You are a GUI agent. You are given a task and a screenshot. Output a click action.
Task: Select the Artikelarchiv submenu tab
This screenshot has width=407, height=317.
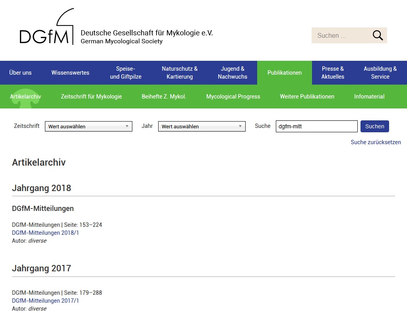coord(25,97)
